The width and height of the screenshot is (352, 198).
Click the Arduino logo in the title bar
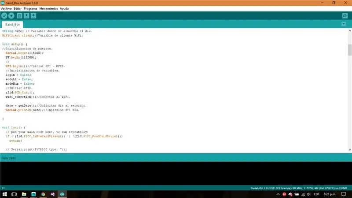3,3
